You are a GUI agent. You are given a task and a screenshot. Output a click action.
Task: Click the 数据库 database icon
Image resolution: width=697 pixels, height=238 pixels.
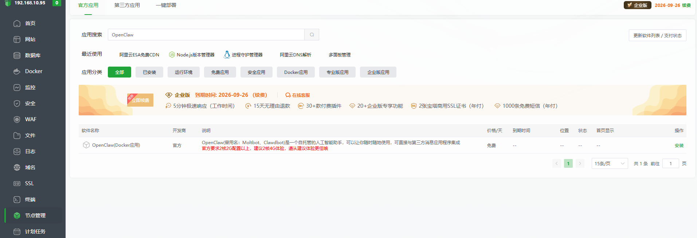pyautogui.click(x=17, y=55)
